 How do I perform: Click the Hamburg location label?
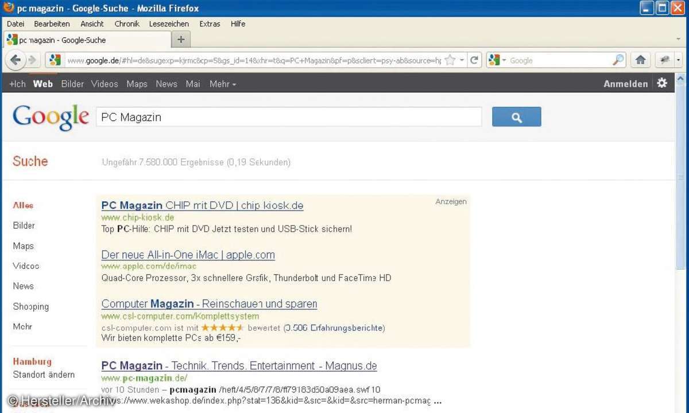[32, 362]
